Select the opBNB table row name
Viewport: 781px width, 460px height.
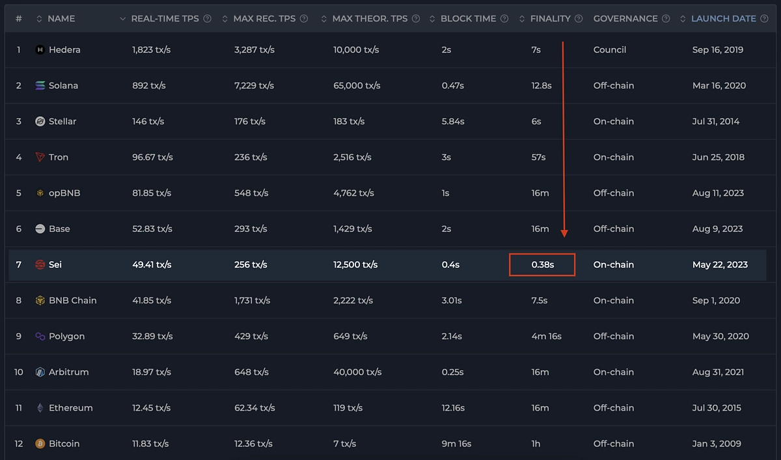pos(64,193)
